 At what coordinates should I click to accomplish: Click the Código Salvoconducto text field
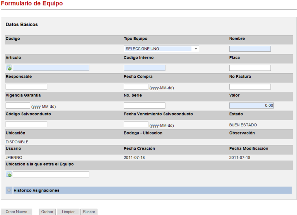[x=26, y=124]
